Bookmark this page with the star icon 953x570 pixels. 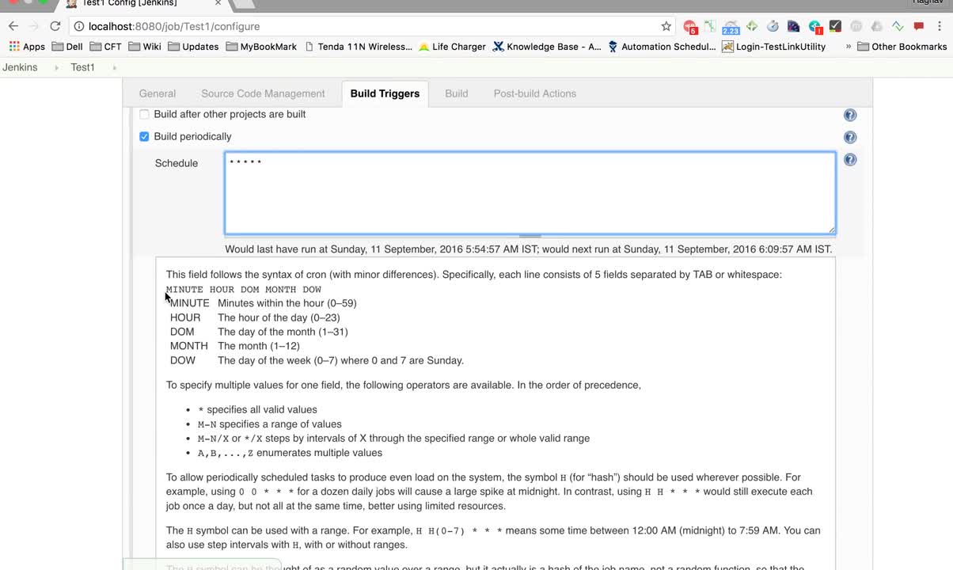(x=666, y=26)
